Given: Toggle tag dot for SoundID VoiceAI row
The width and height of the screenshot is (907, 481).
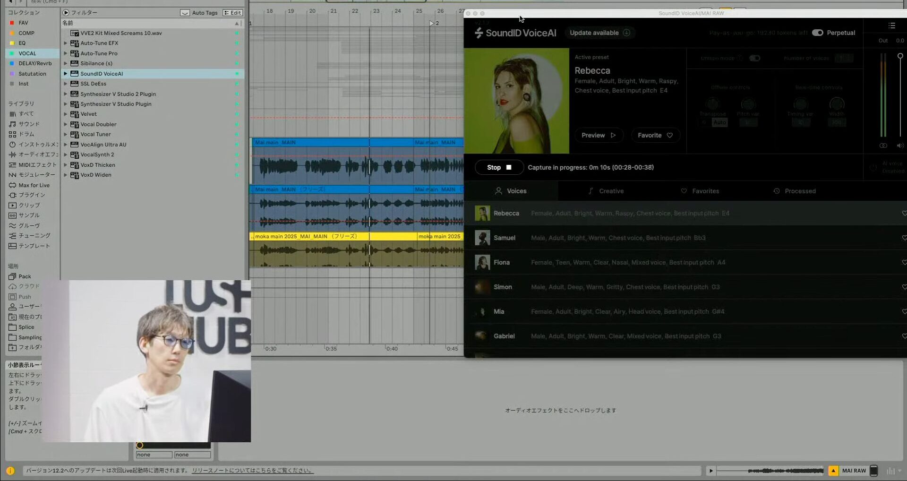Looking at the screenshot, I should tap(237, 74).
